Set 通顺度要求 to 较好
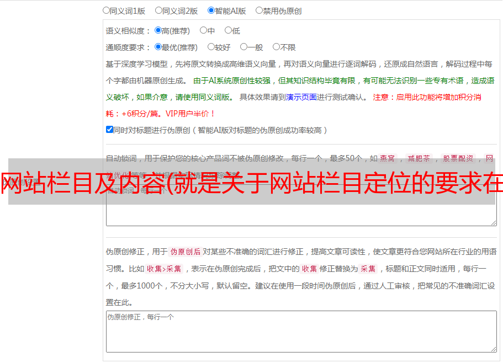Image resolution: width=503 pixels, height=363 pixels. [211, 47]
